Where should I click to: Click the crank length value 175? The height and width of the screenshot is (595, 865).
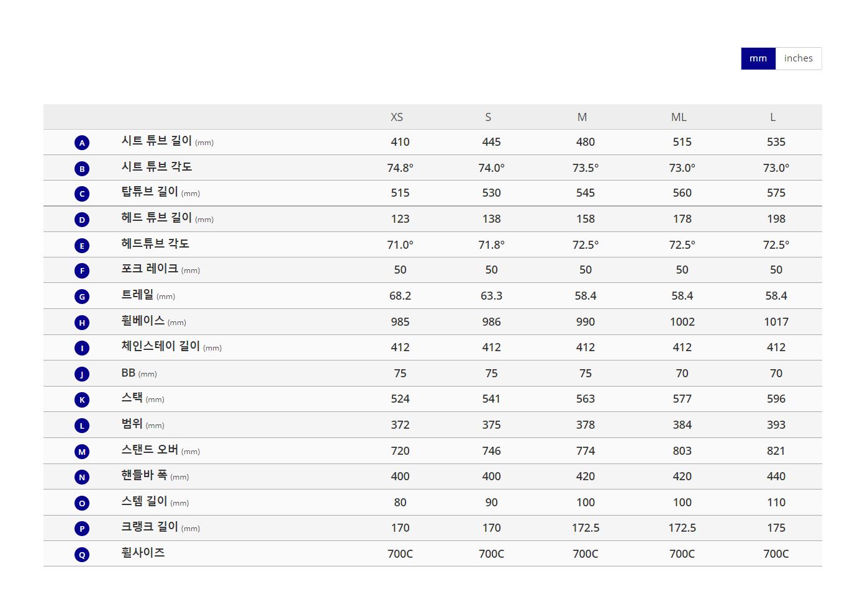pyautogui.click(x=776, y=528)
